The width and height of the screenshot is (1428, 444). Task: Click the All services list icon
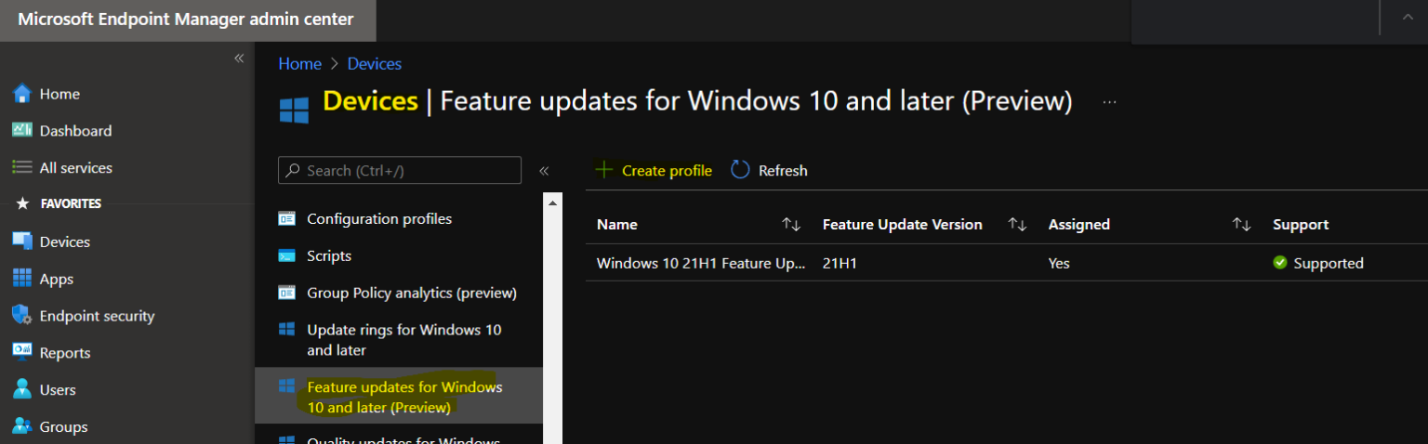click(22, 168)
